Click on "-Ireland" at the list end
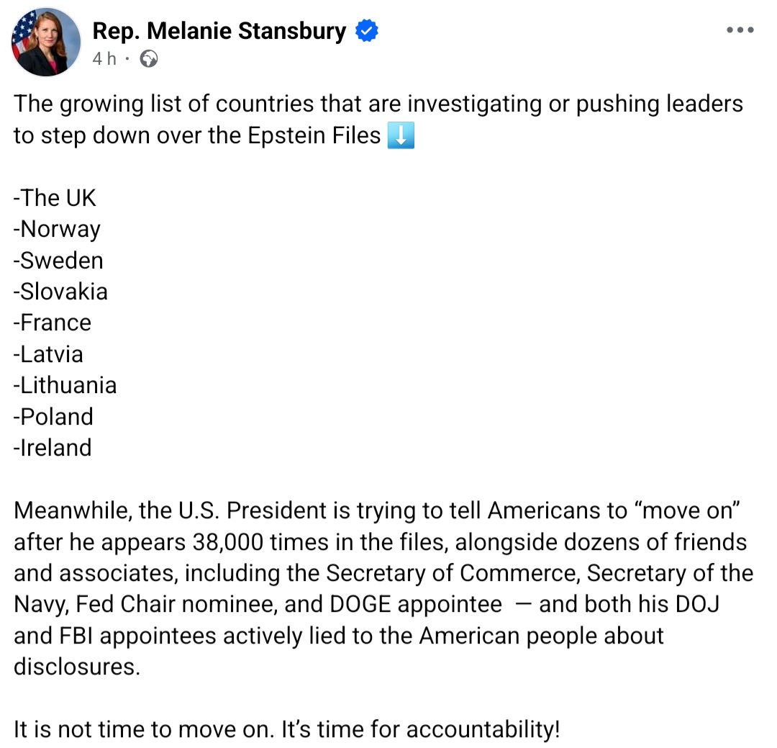This screenshot has width=777, height=748. tap(53, 448)
